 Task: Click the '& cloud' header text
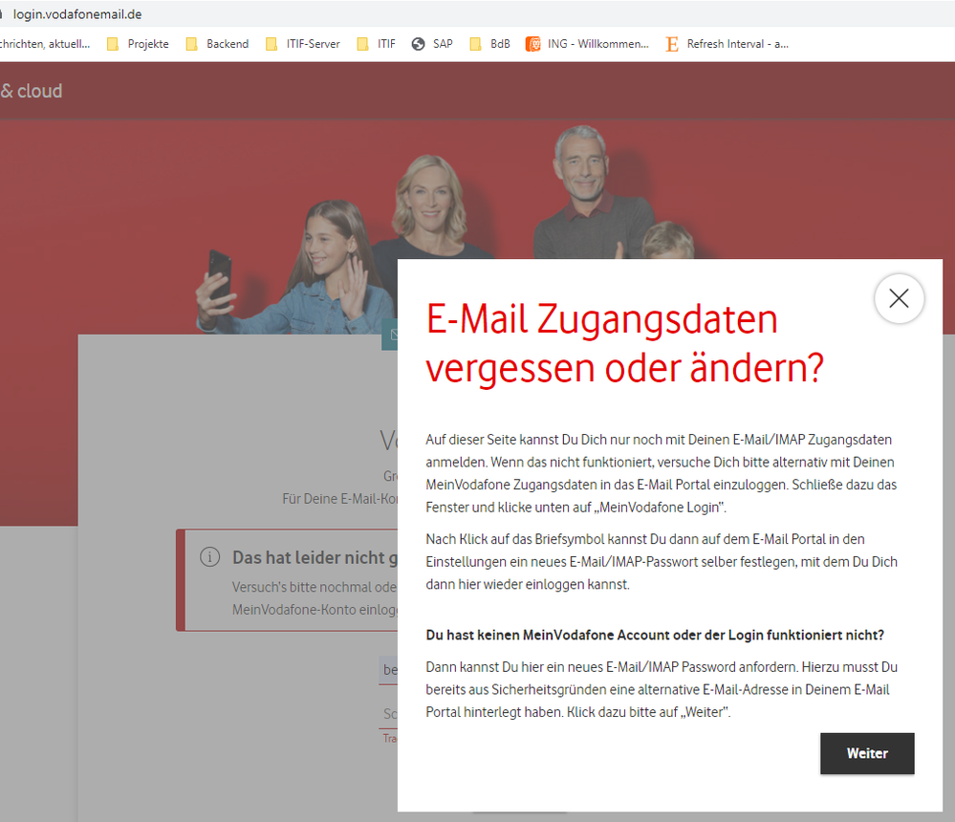(x=31, y=91)
